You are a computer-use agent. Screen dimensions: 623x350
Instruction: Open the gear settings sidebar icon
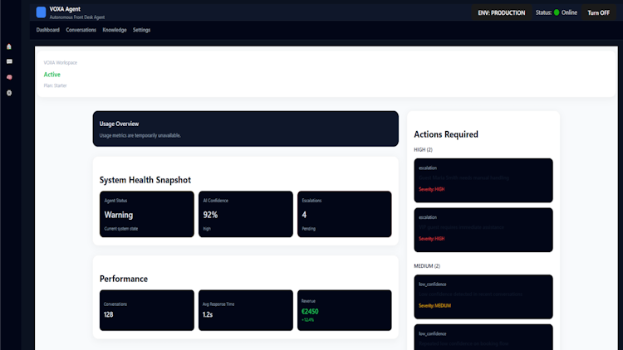[9, 93]
